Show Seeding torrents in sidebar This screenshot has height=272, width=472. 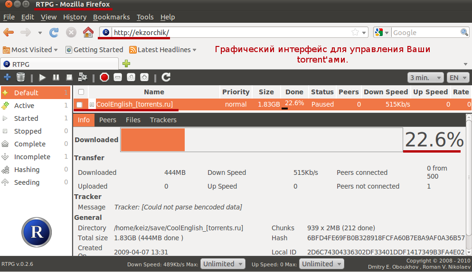tap(35, 182)
